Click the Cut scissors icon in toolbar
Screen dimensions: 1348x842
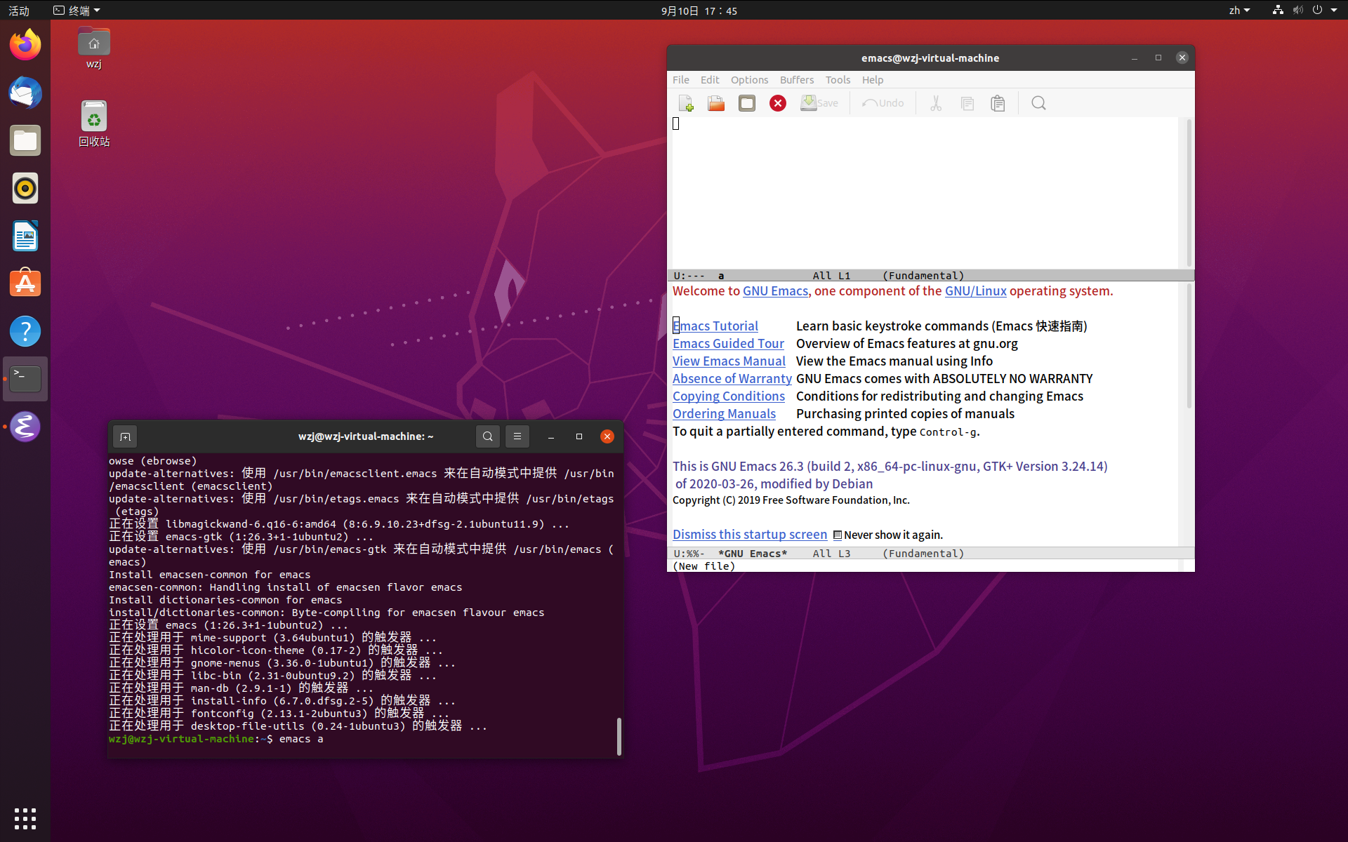(x=935, y=103)
